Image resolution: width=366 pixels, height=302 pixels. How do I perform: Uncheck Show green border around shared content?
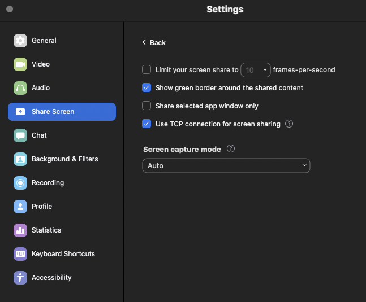(147, 87)
